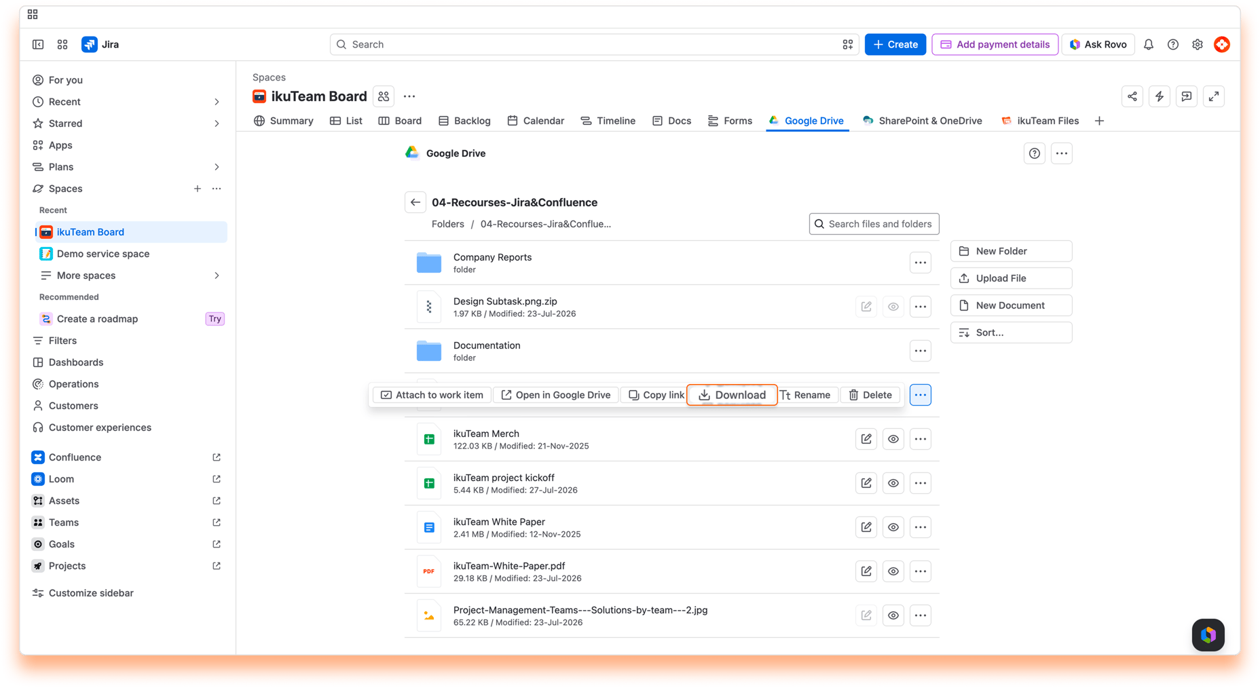Click the blue Create button

pos(895,45)
